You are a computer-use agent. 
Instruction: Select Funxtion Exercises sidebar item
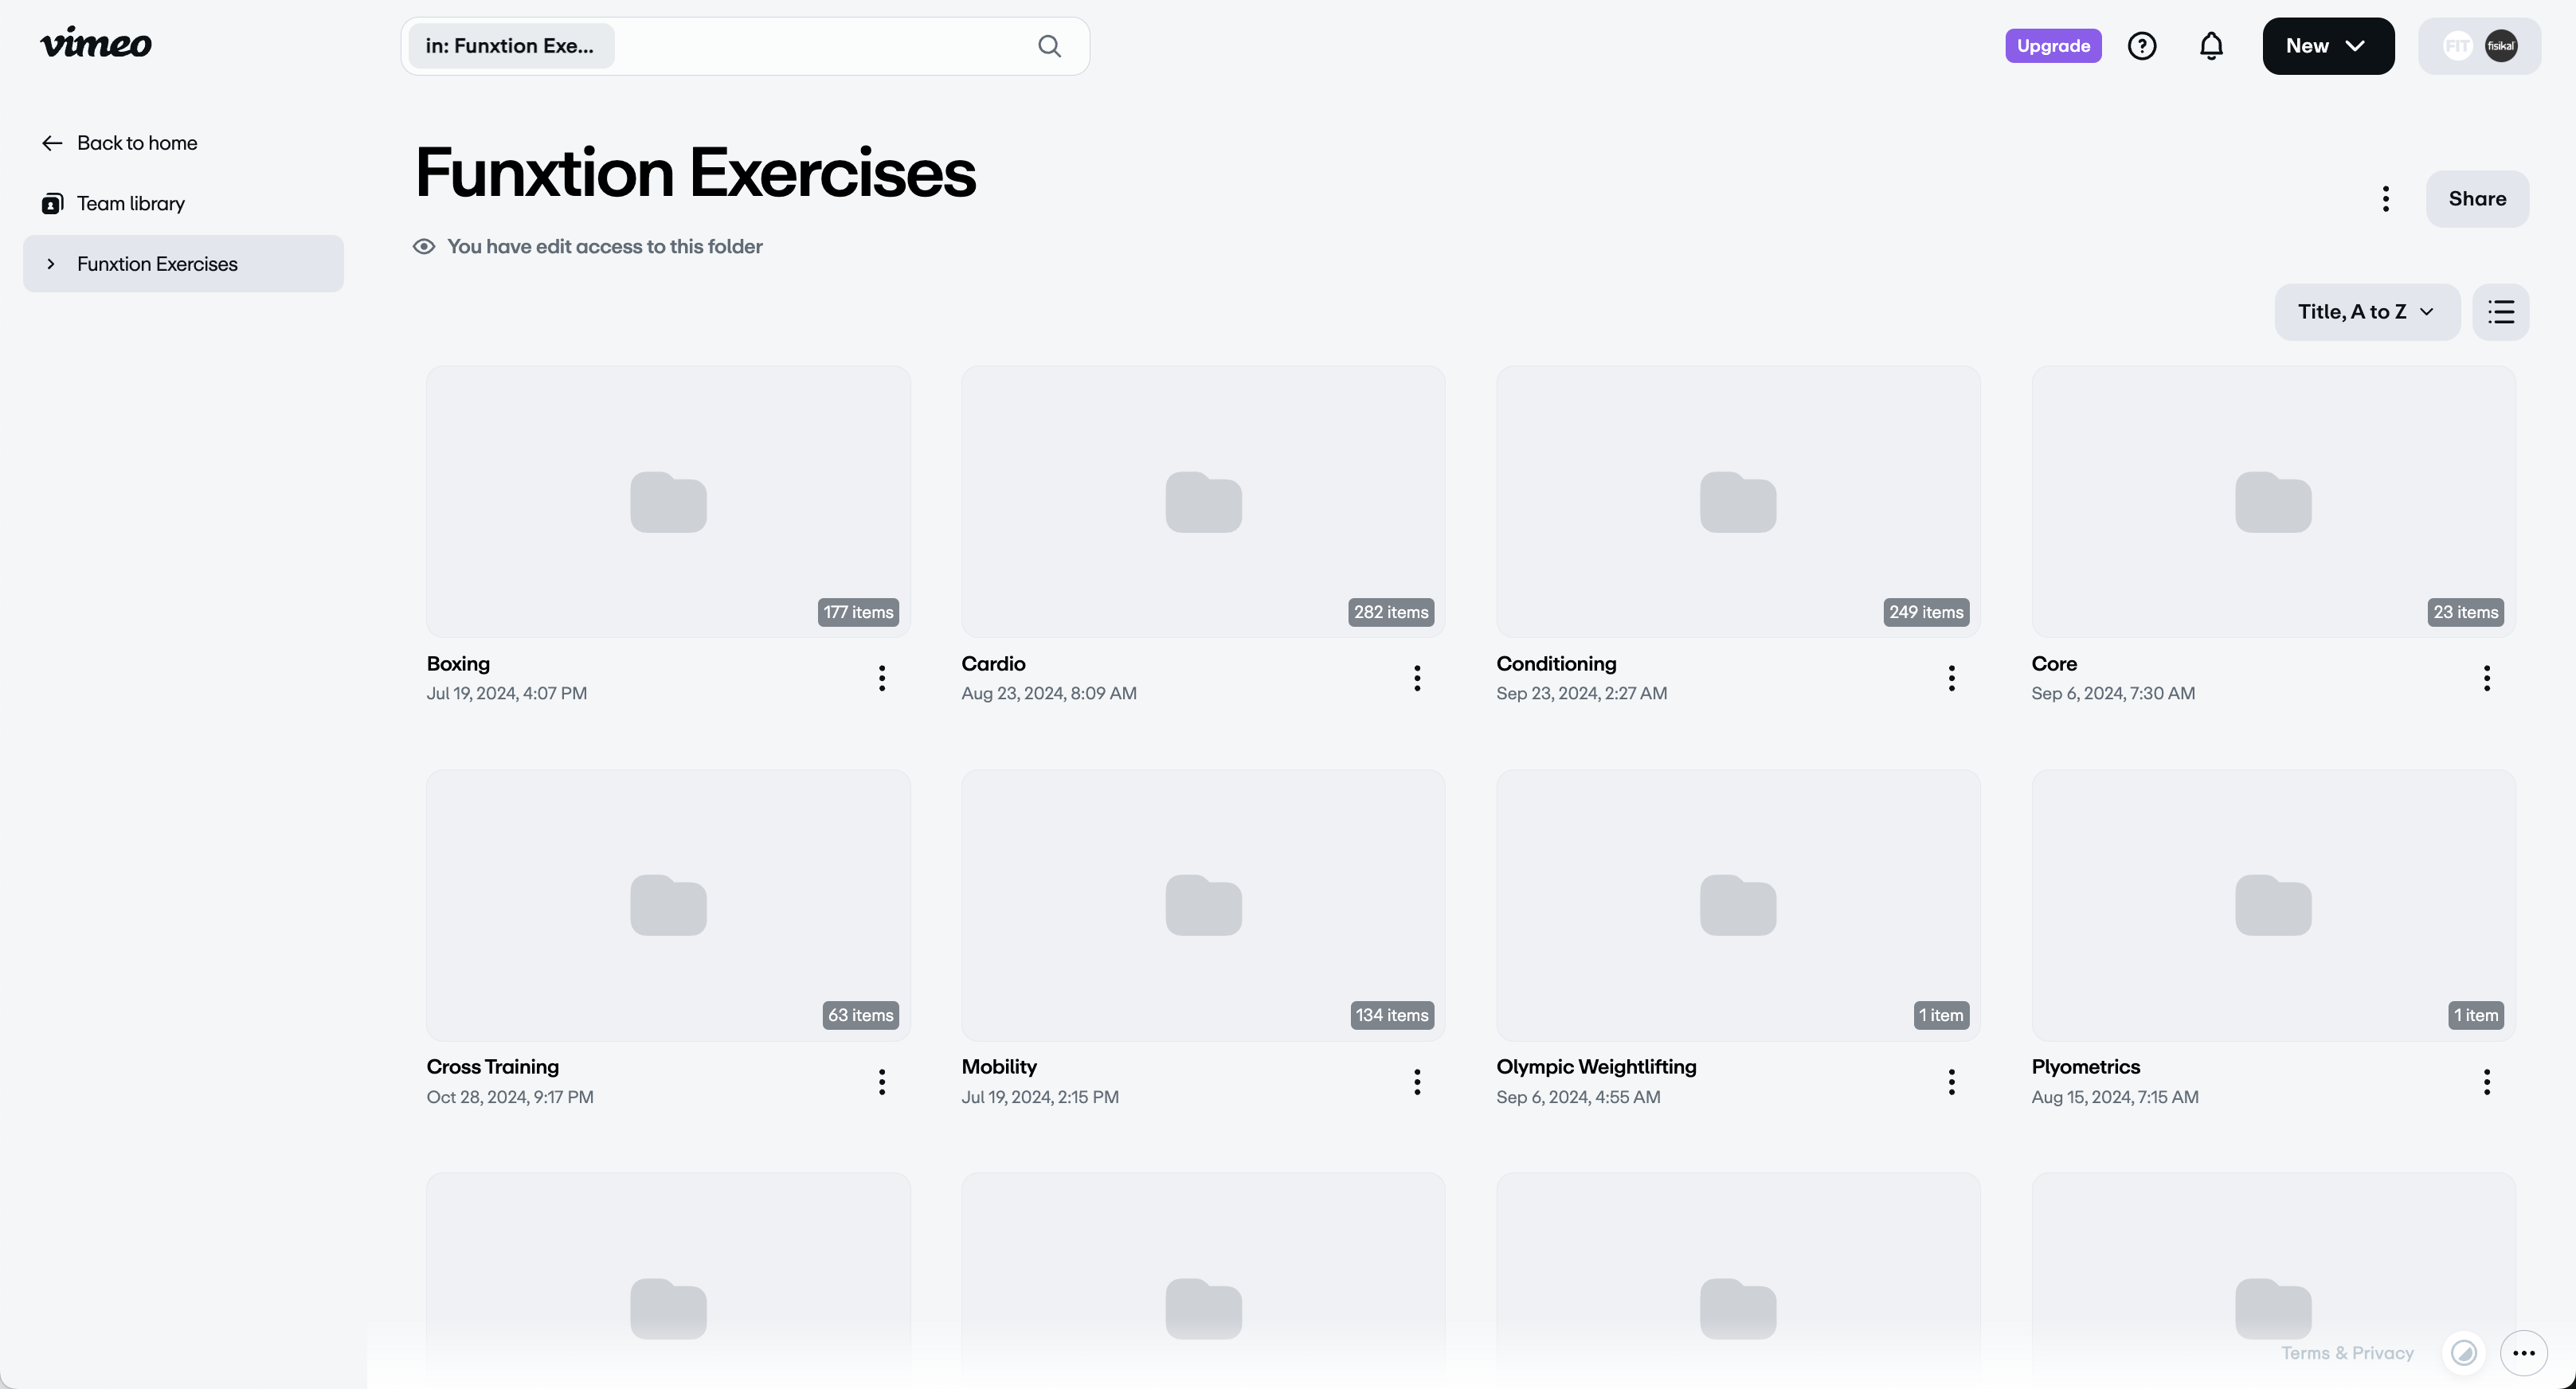click(x=183, y=264)
